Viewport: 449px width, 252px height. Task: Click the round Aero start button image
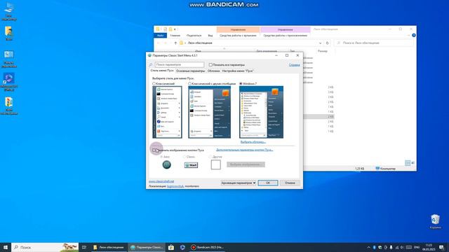tap(167, 164)
